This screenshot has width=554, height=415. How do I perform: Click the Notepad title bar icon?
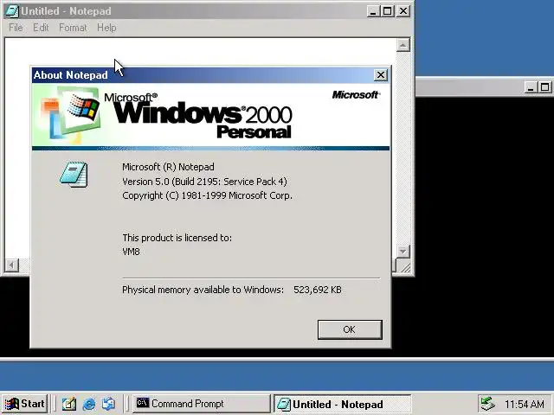(11, 11)
